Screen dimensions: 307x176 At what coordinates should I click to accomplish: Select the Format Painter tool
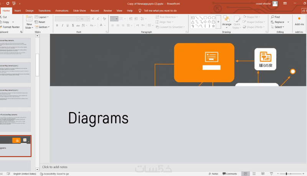pyautogui.click(x=10, y=27)
